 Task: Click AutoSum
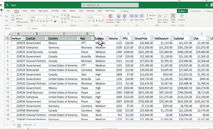[152, 15]
